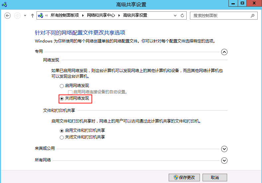Open recent locations dropdown arrow
The width and height of the screenshot is (262, 183).
click(x=25, y=16)
